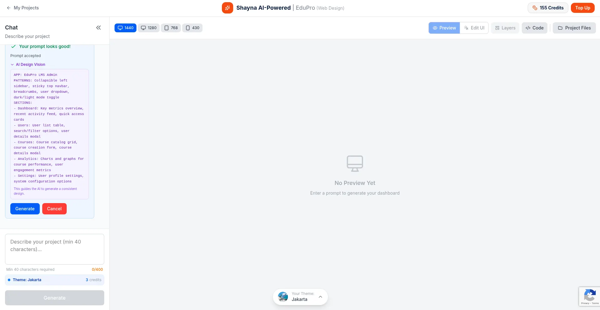Select the 1440 desktop viewport width

pos(126,28)
